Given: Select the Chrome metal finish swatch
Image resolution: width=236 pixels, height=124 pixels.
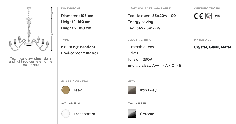Looking at the screenshot, I should pos(132,114).
